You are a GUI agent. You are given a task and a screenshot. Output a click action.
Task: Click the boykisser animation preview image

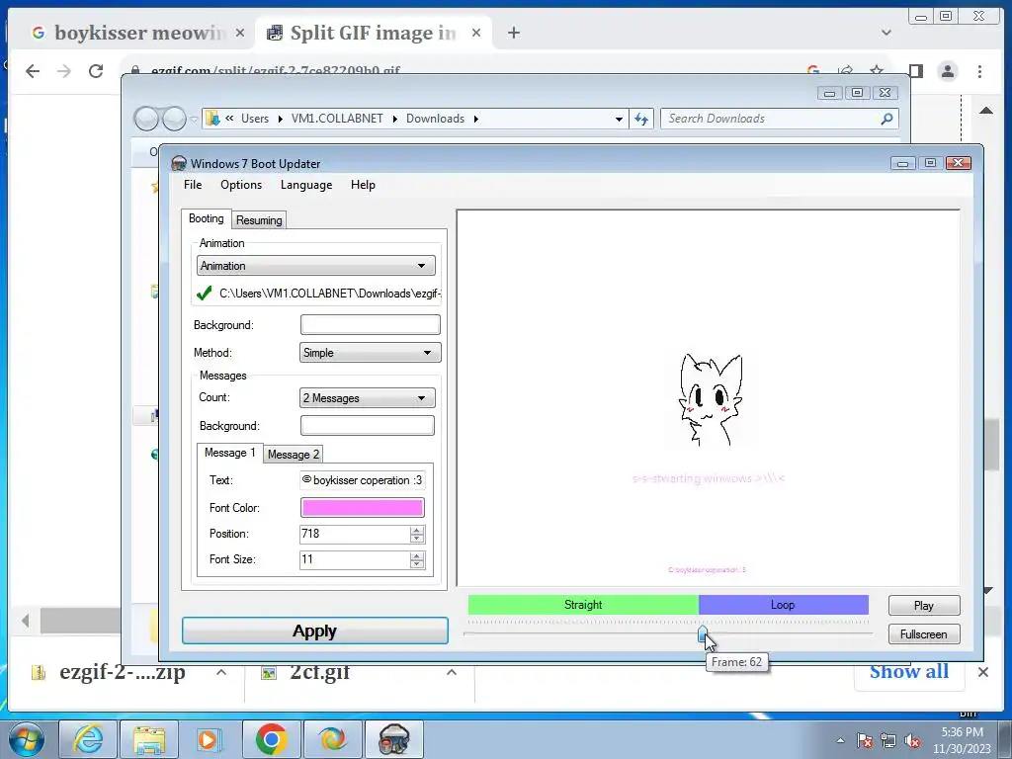click(x=710, y=400)
